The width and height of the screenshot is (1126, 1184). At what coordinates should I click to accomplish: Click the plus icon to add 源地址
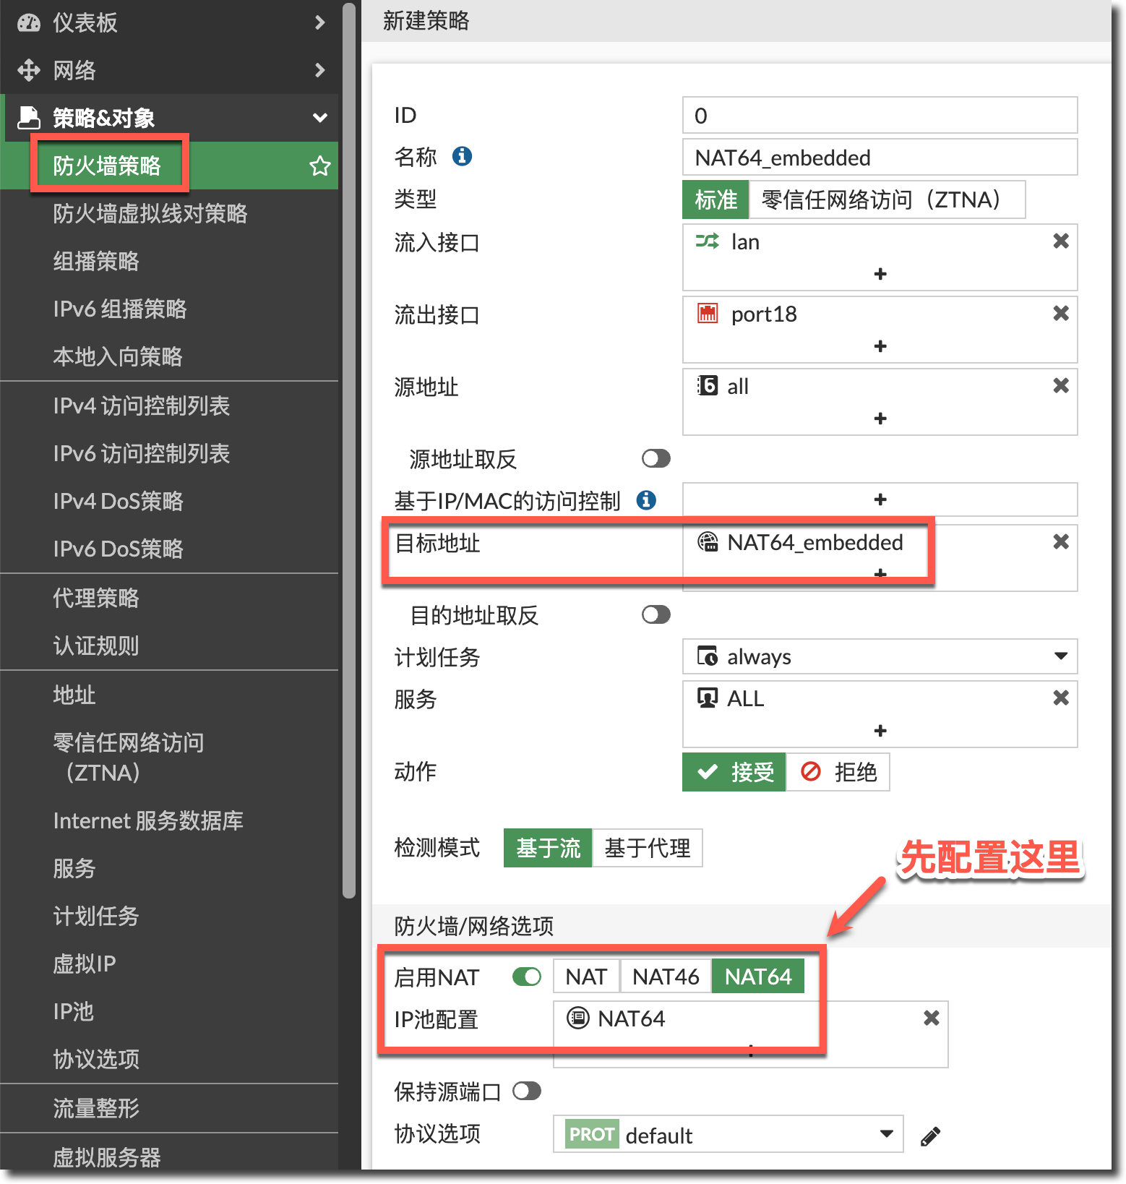[880, 419]
